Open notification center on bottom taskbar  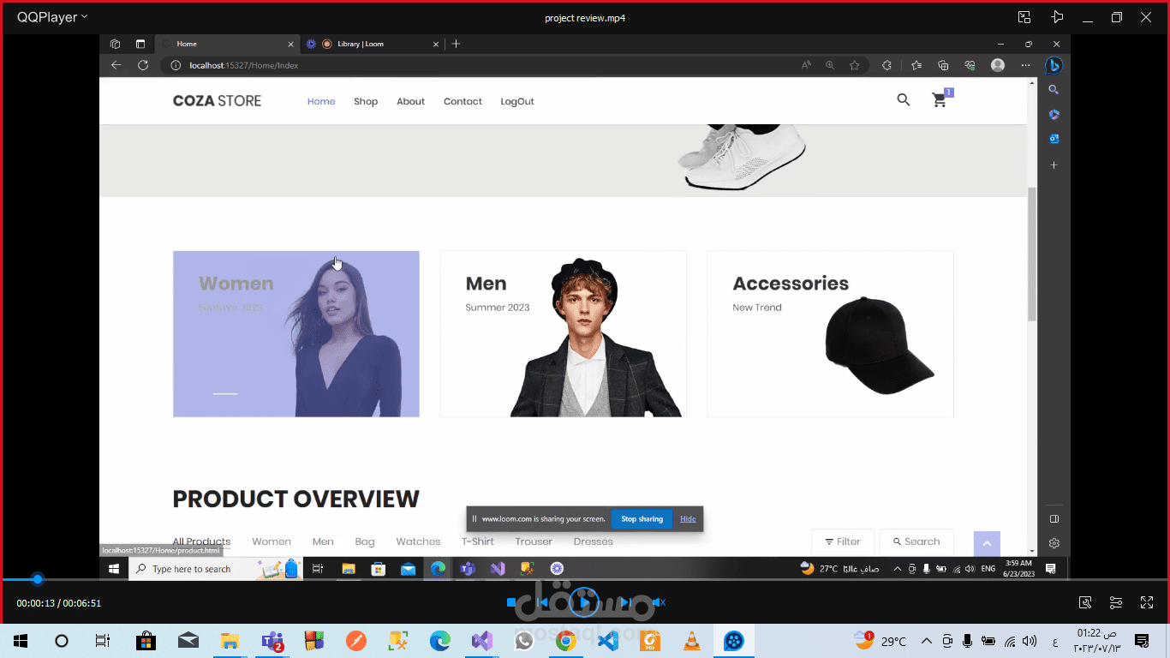pyautogui.click(x=1141, y=641)
